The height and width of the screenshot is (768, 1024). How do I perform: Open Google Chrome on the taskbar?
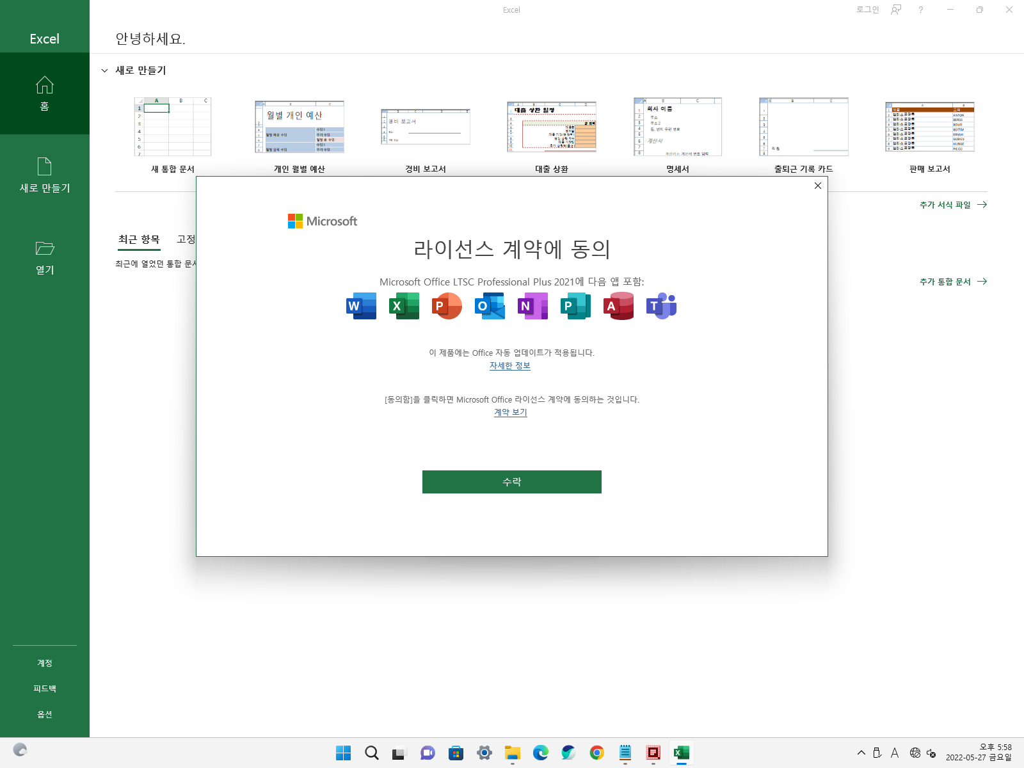596,753
